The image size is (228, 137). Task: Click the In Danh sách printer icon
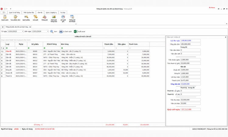(61, 31)
